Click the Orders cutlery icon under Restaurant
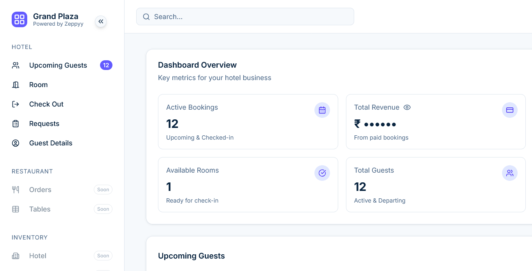The image size is (532, 271). coord(16,190)
